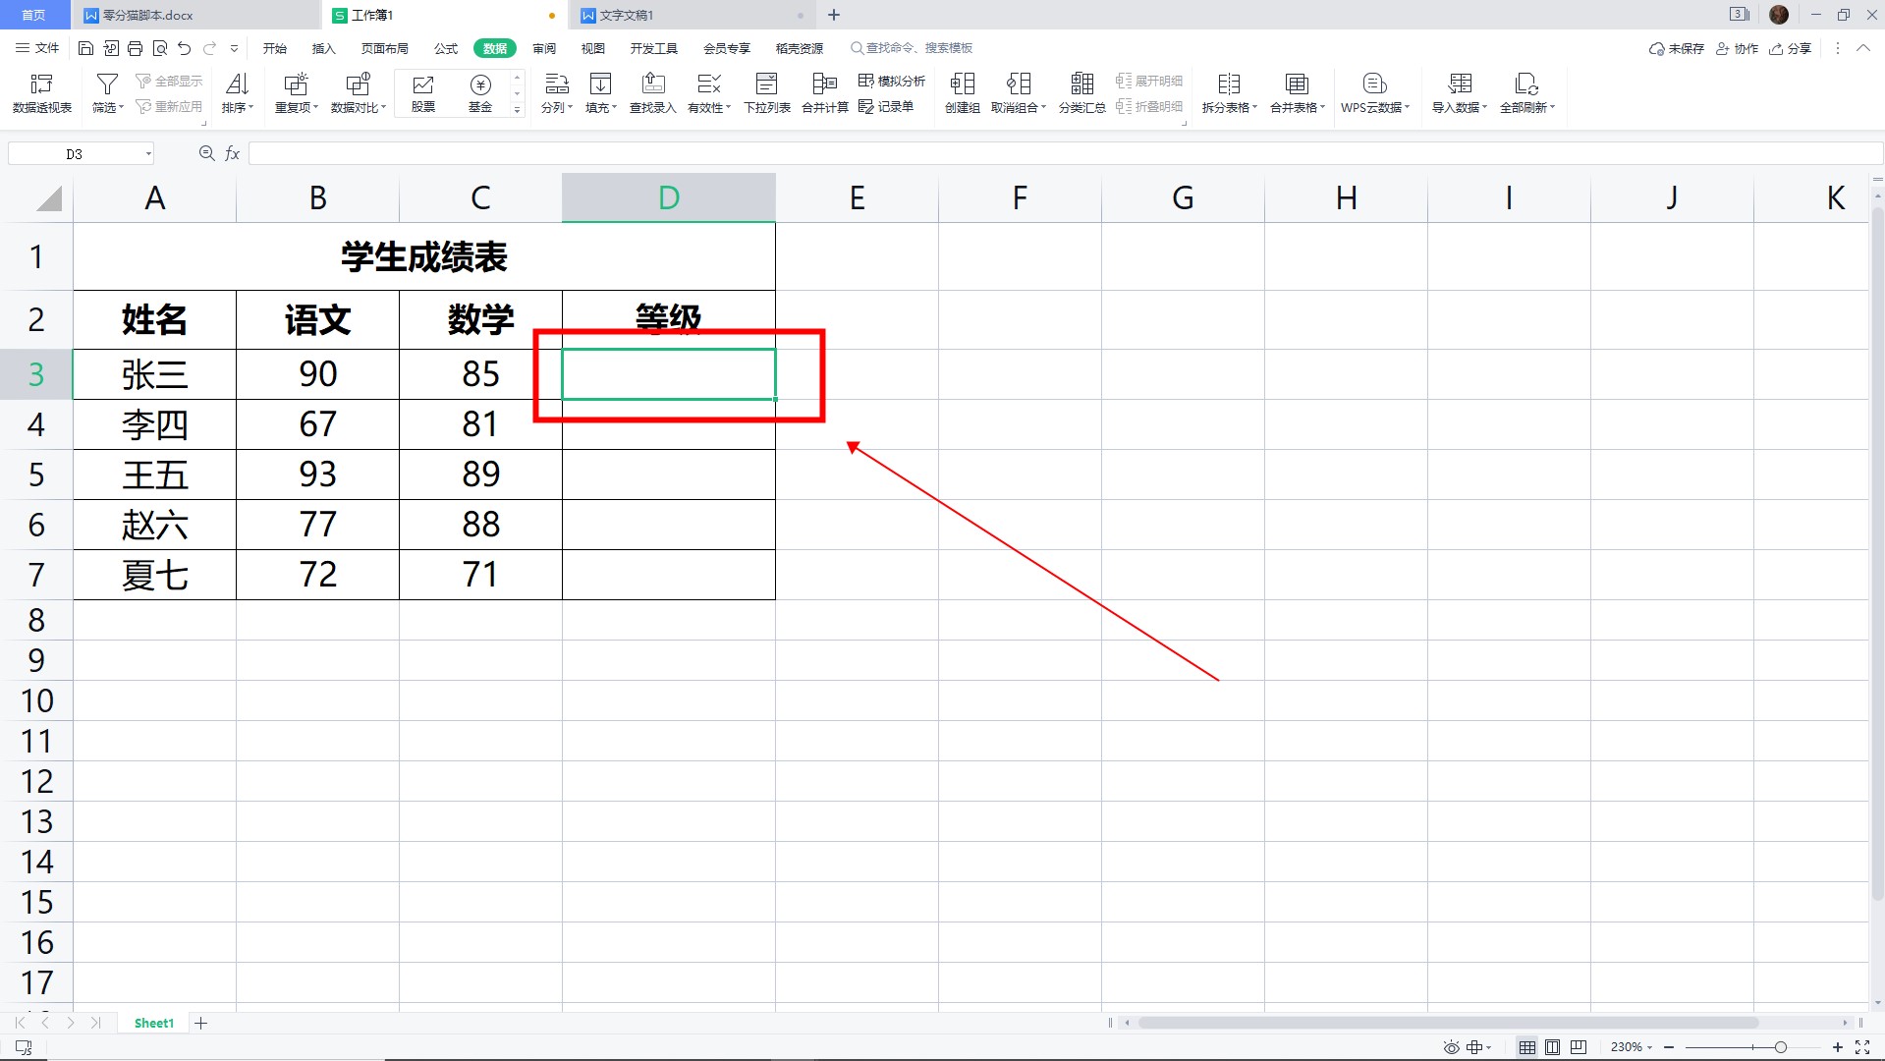This screenshot has width=1885, height=1061.
Task: Open print preview from quick access toolbar
Action: (160, 48)
